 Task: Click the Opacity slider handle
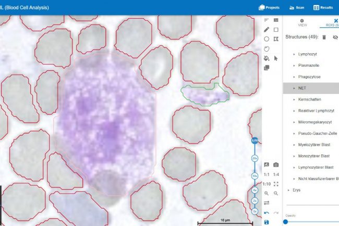click(x=285, y=221)
